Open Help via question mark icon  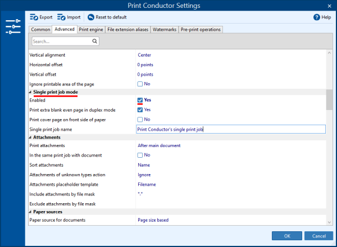pyautogui.click(x=317, y=17)
